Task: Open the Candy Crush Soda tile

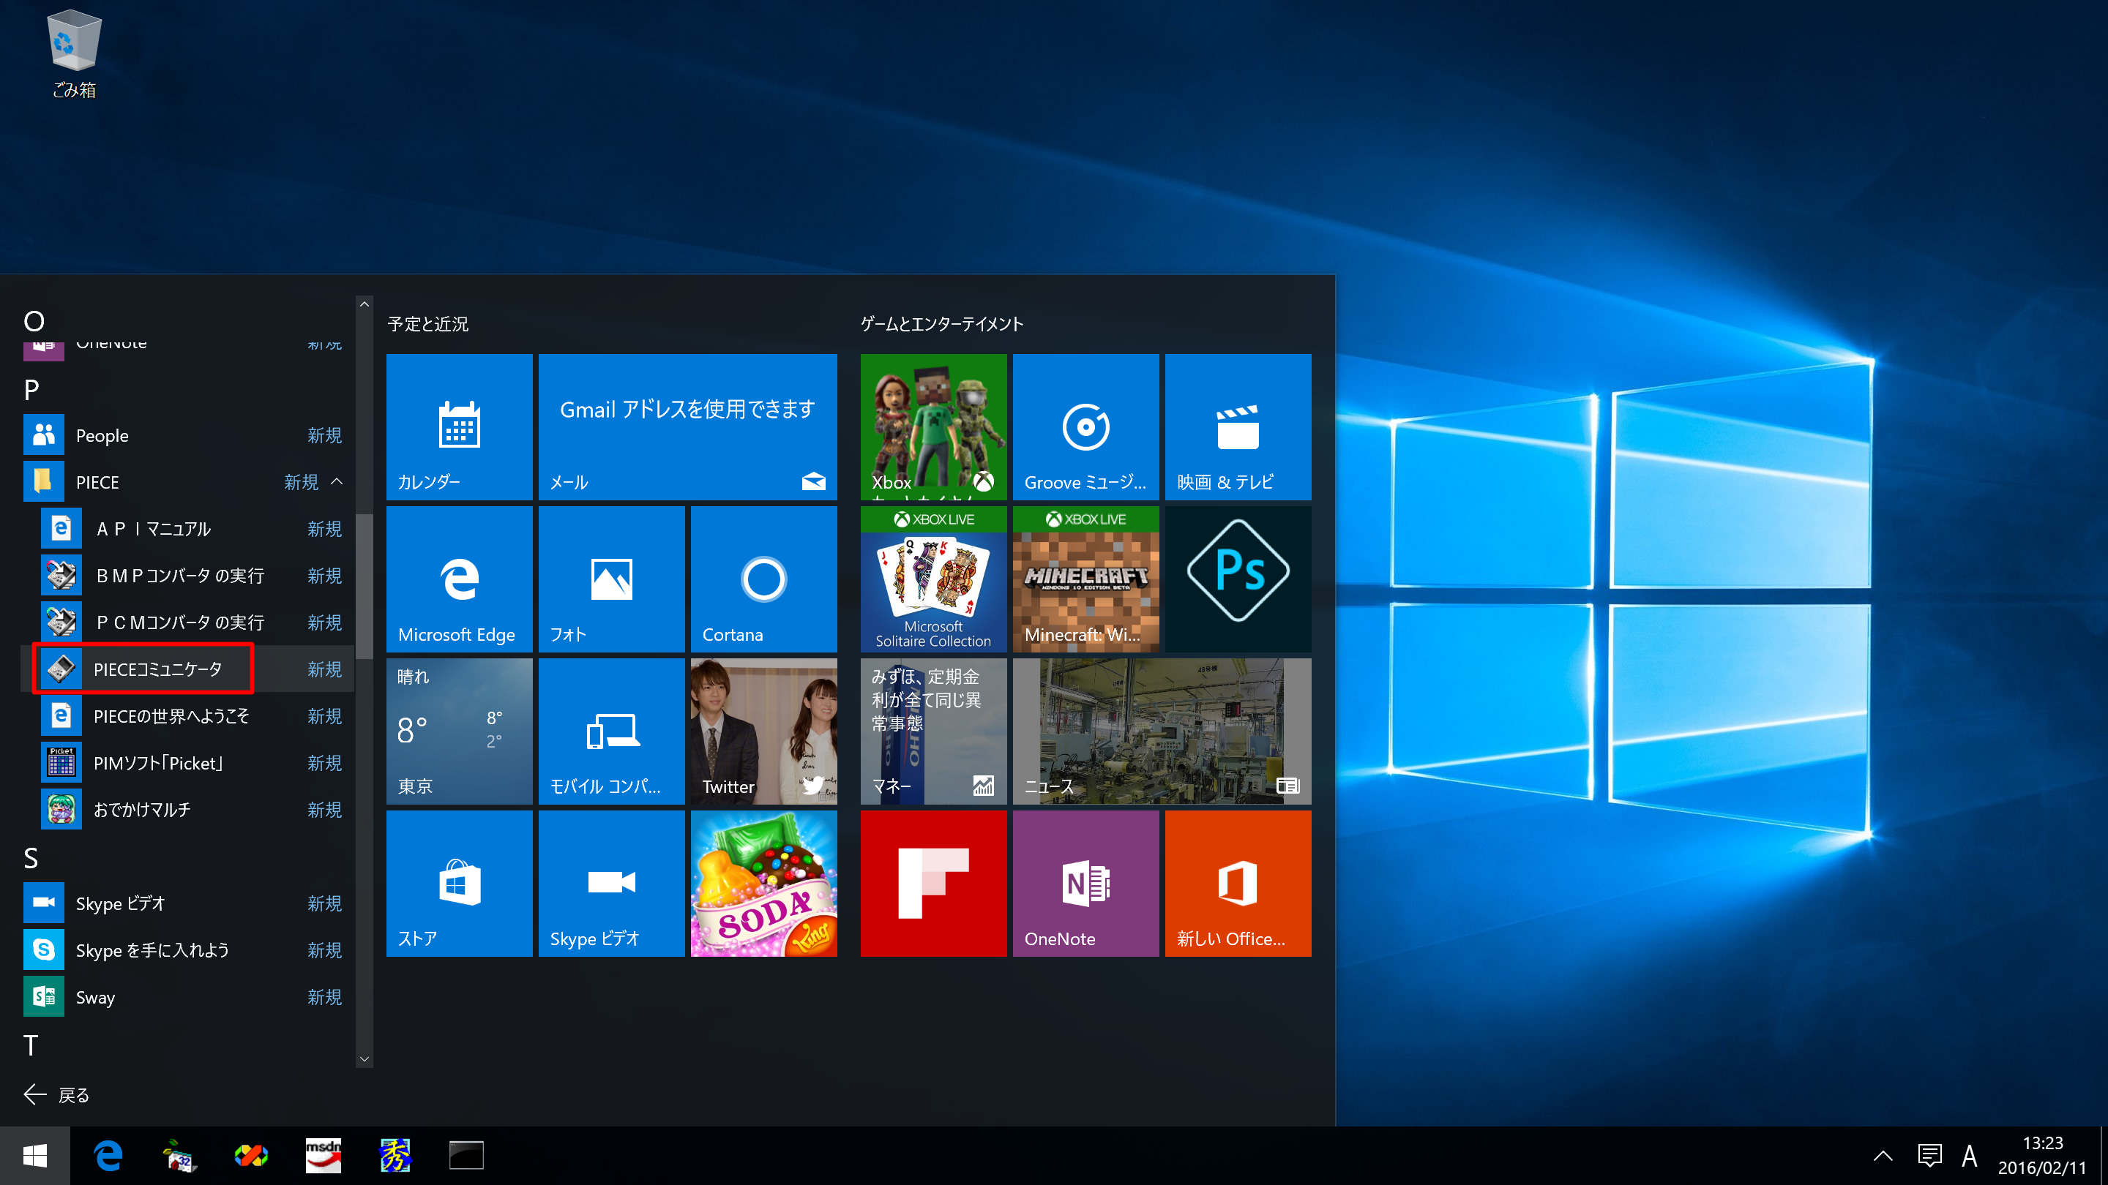Action: click(763, 883)
